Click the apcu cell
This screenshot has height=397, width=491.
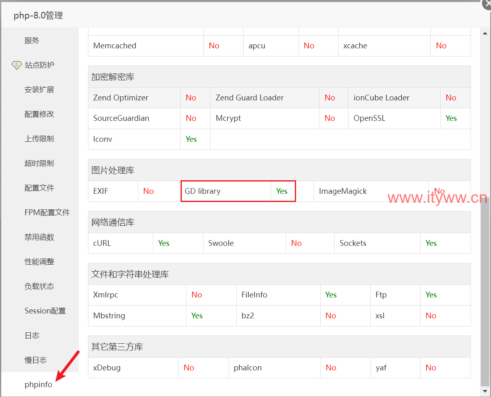pos(271,46)
